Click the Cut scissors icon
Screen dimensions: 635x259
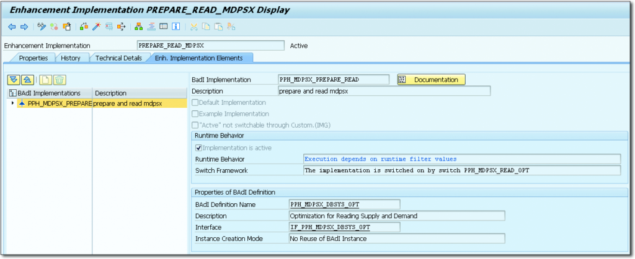(x=194, y=27)
